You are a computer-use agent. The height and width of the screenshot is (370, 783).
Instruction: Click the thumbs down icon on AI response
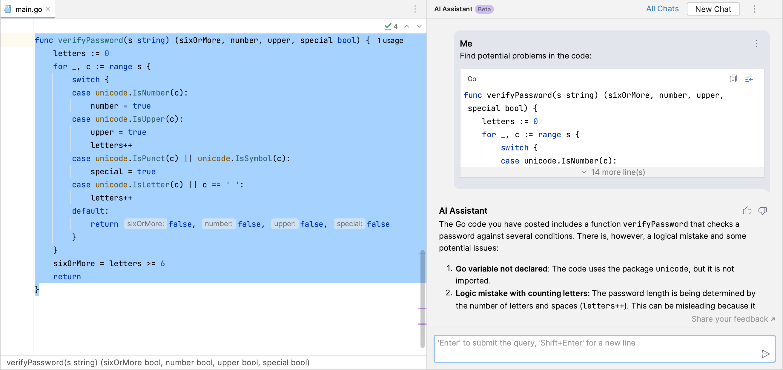tap(763, 210)
